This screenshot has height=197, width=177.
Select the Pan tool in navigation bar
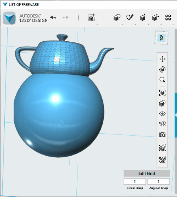pos(162,59)
